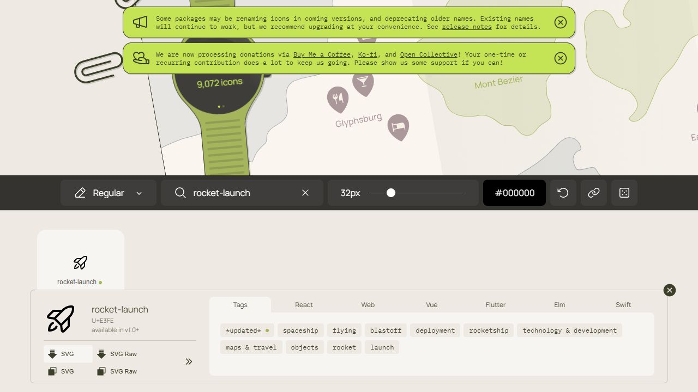Switch to the React tab
698x392 pixels.
point(304,305)
